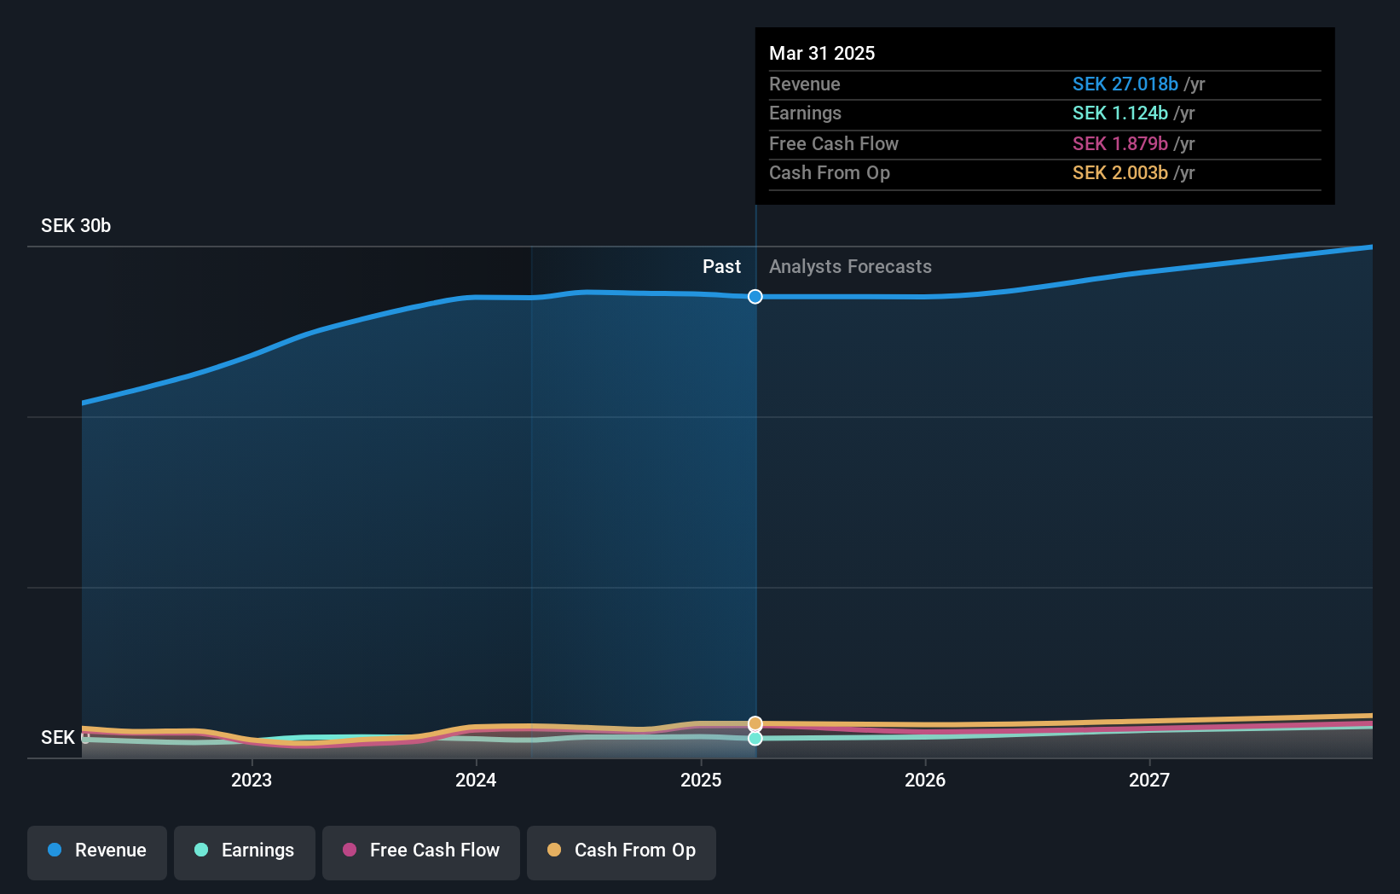Image resolution: width=1400 pixels, height=894 pixels.
Task: Click the SEK 1.124b earnings value
Action: click(1120, 113)
